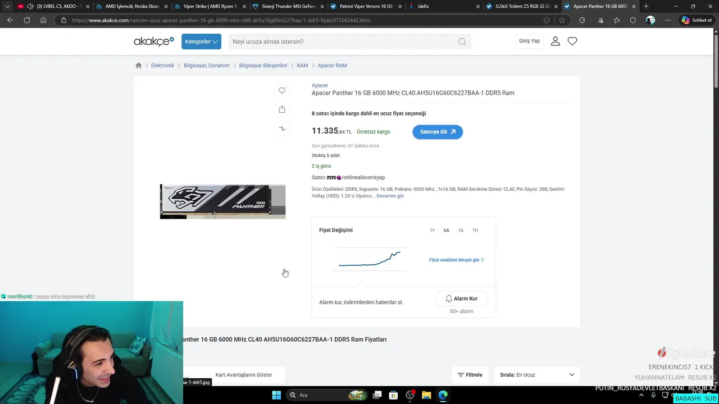The width and height of the screenshot is (719, 404).
Task: Open the browser extensions puzzle icon
Action: 582,20
